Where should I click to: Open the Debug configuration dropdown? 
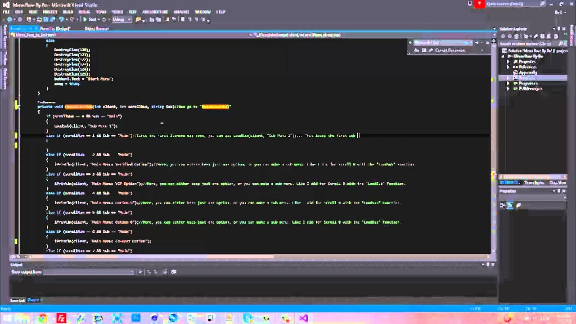click(x=121, y=19)
